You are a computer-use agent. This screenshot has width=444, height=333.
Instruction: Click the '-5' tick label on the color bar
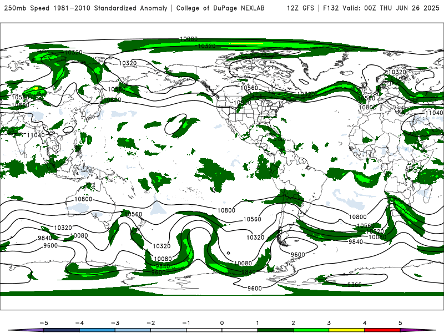pyautogui.click(x=44, y=323)
